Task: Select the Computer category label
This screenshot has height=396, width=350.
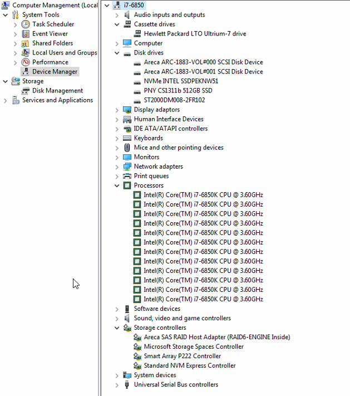Action: pyautogui.click(x=148, y=43)
